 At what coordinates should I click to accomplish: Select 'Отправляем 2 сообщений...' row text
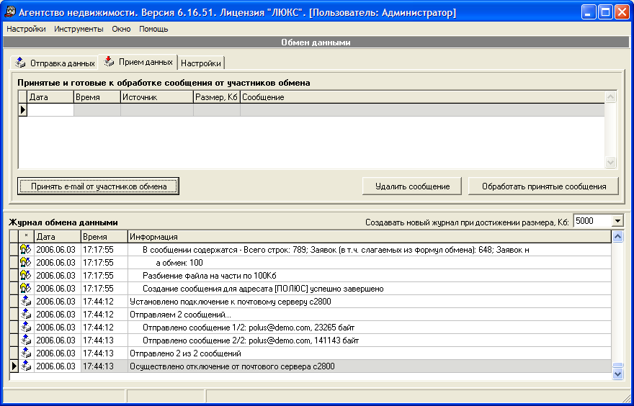click(180, 315)
